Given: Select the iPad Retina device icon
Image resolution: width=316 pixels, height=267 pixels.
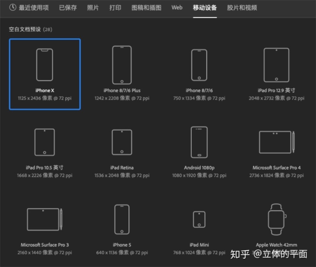Looking at the screenshot, I should pyautogui.click(x=122, y=142).
